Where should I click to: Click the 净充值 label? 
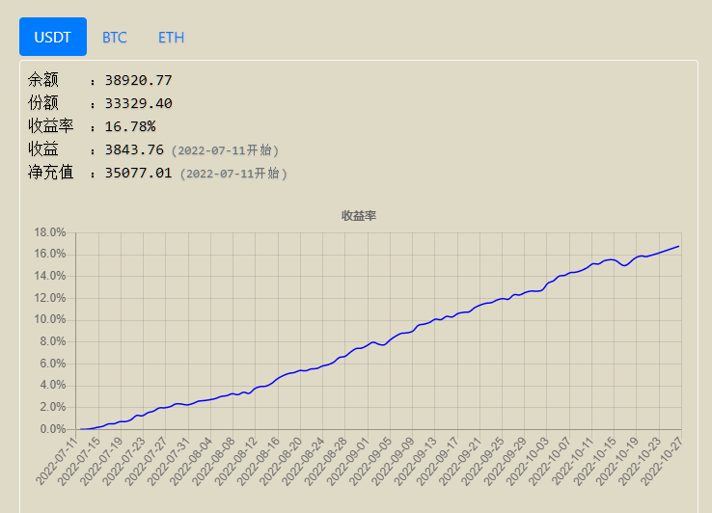pyautogui.click(x=51, y=173)
